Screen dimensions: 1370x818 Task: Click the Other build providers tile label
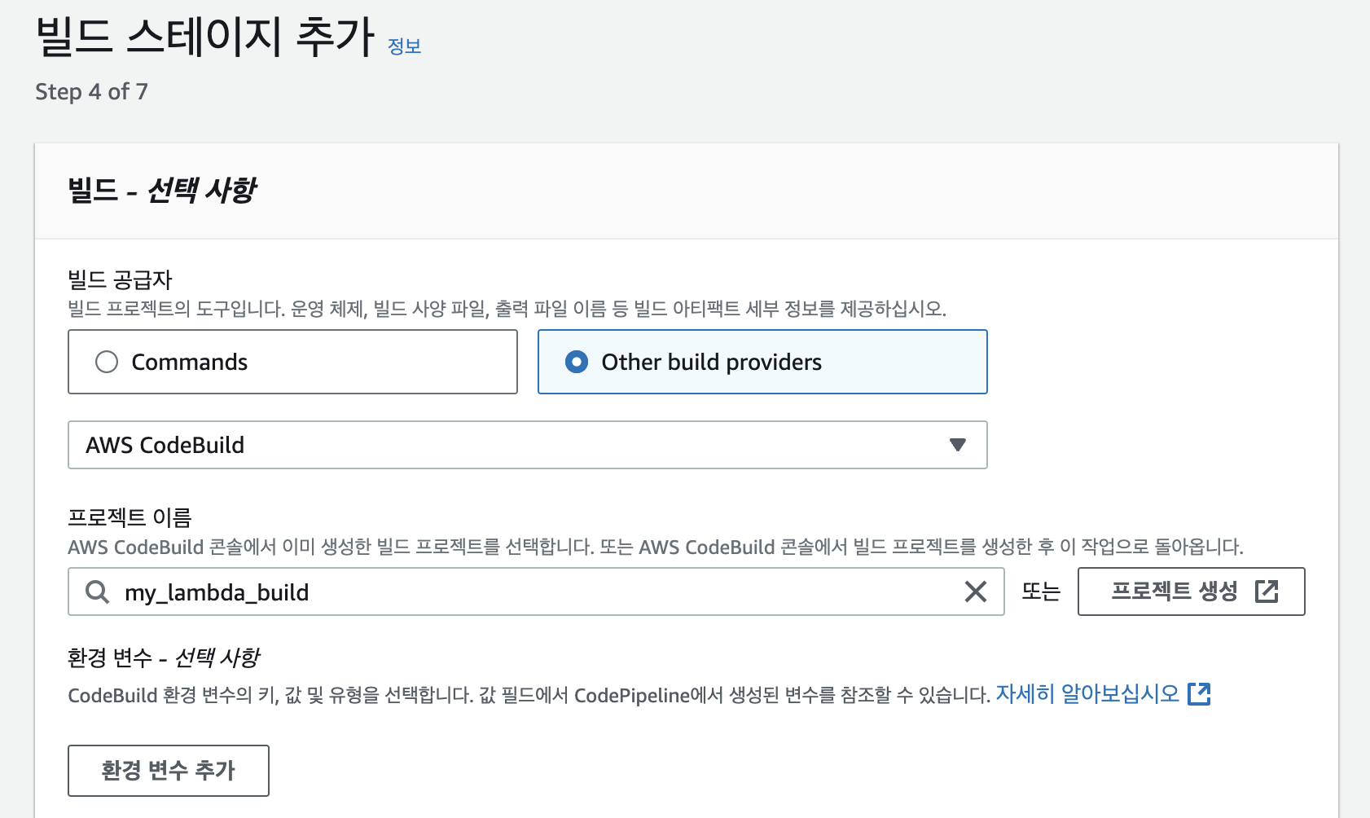click(x=712, y=362)
